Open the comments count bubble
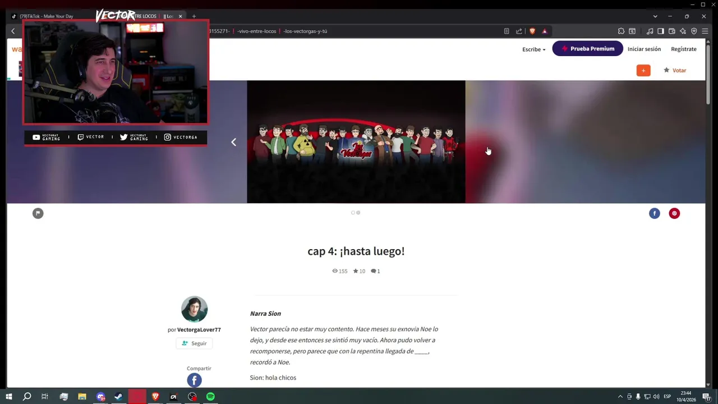The height and width of the screenshot is (404, 718). 375,271
